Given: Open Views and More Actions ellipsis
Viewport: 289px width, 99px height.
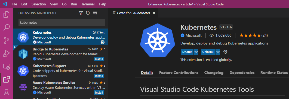Looking at the screenshot, I should click(102, 13).
